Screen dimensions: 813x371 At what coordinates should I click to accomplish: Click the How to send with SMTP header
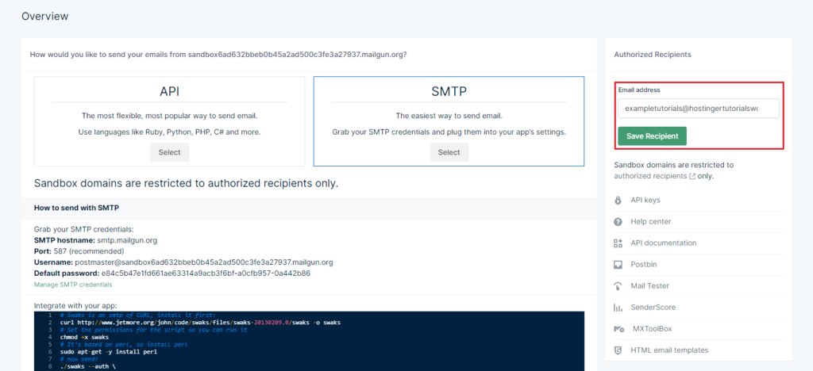76,208
